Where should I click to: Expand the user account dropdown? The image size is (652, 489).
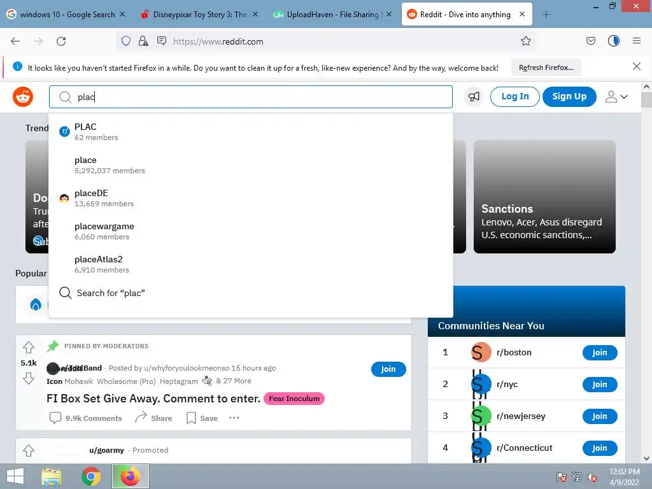(x=616, y=97)
